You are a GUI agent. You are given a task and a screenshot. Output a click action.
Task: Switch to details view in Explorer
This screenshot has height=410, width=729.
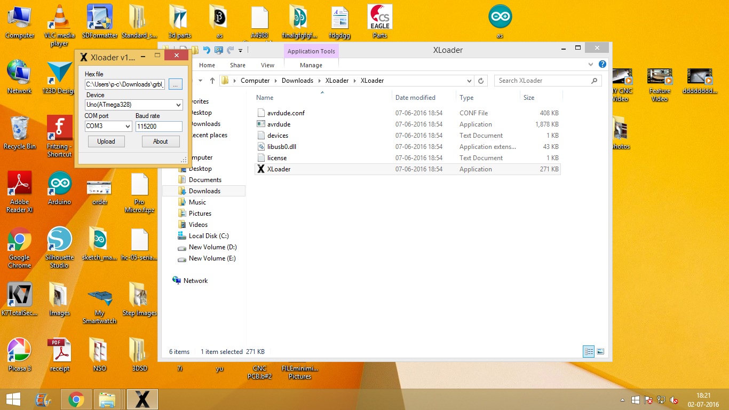tap(589, 351)
